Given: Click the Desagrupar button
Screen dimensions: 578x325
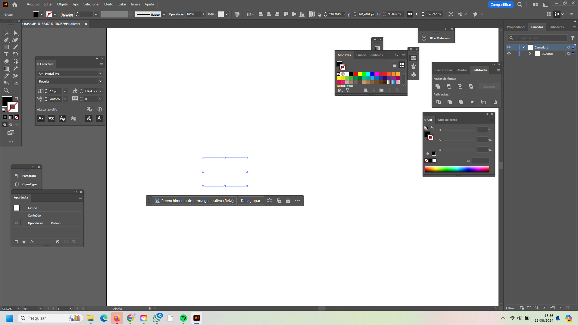Looking at the screenshot, I should (x=251, y=201).
